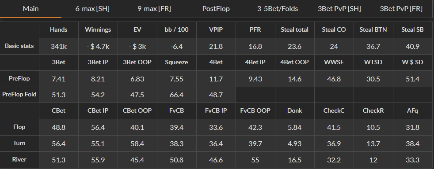
Task: Click the Squeeze column header
Action: tap(177, 62)
